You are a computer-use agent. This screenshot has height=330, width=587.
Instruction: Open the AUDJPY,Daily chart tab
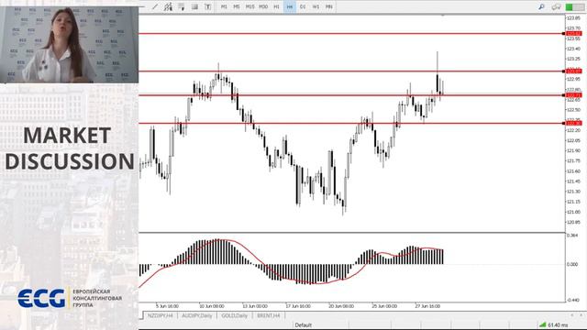[197, 315]
